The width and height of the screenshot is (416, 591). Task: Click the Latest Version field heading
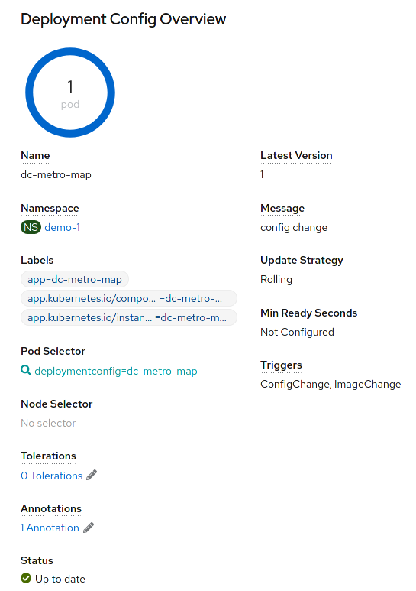[296, 156]
